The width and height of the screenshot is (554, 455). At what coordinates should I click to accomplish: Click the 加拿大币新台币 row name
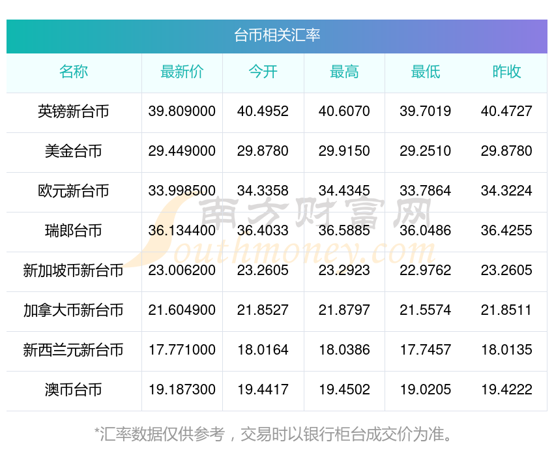74,310
